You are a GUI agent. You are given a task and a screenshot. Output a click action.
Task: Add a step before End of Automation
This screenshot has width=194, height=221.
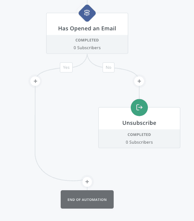[87, 182]
